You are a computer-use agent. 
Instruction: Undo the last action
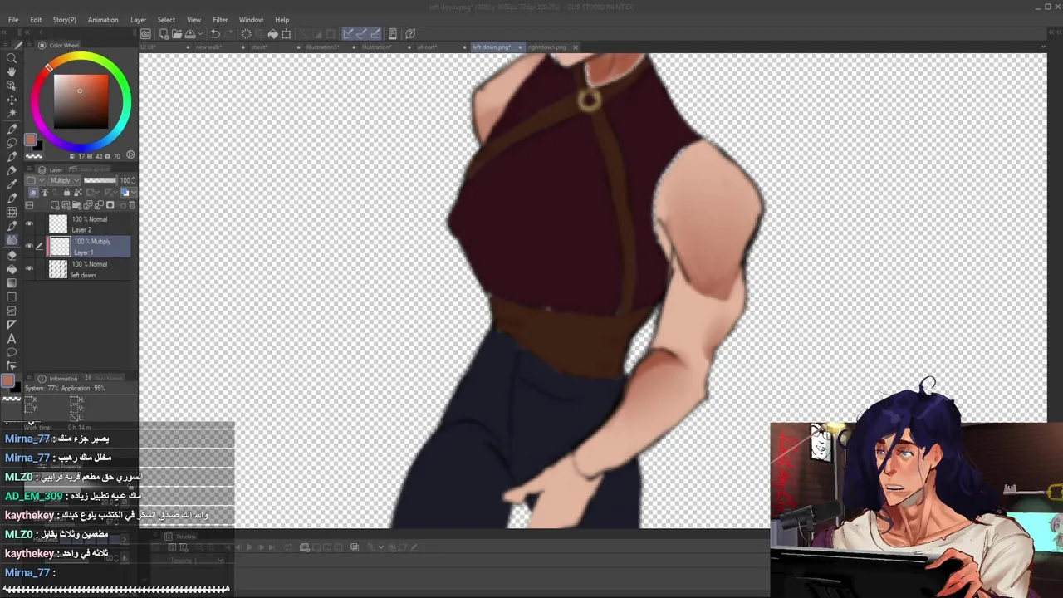[x=215, y=34]
